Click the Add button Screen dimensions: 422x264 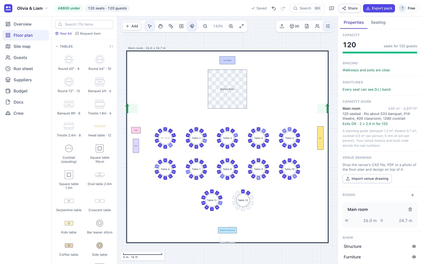[x=132, y=26]
